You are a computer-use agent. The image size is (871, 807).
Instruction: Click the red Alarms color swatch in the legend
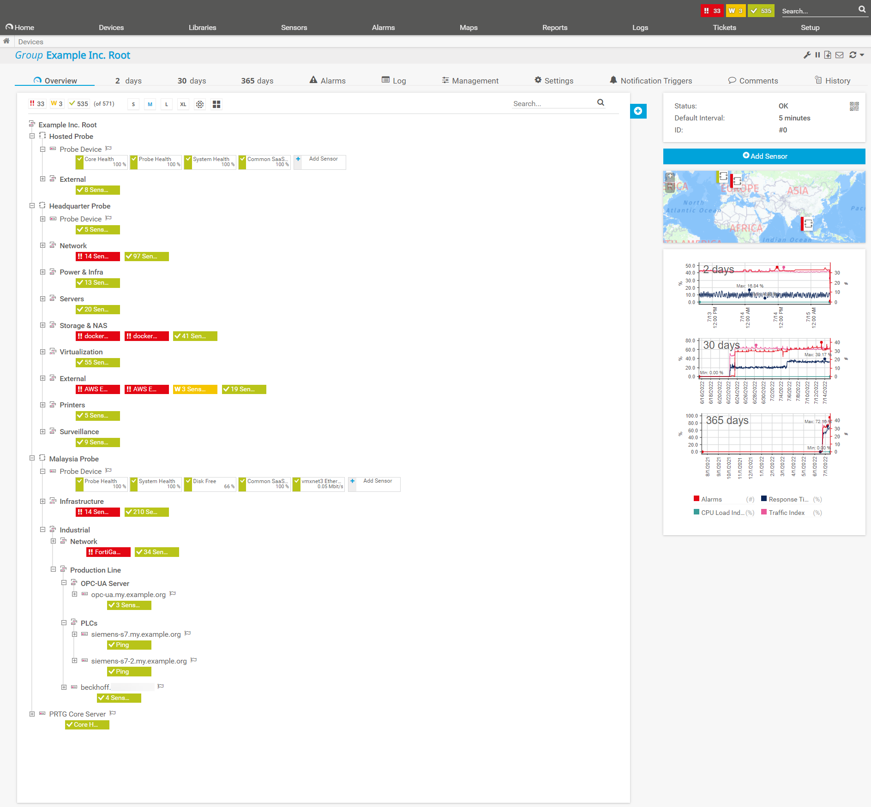pos(696,498)
